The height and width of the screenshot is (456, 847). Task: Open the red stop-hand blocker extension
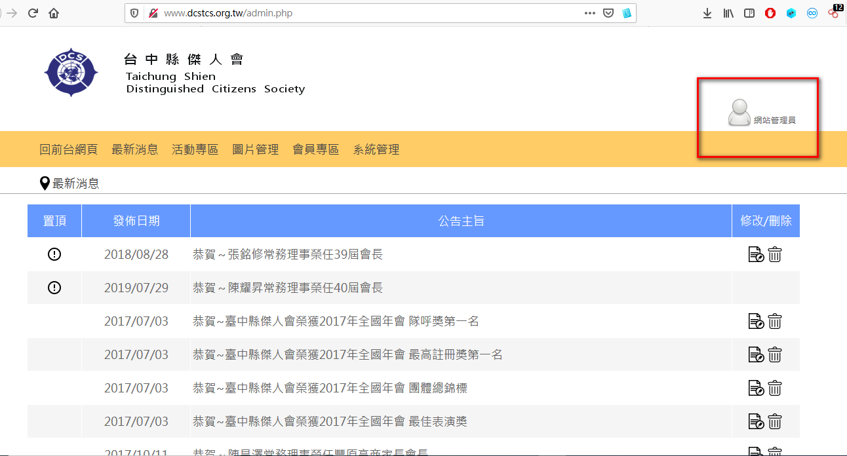pyautogui.click(x=770, y=13)
